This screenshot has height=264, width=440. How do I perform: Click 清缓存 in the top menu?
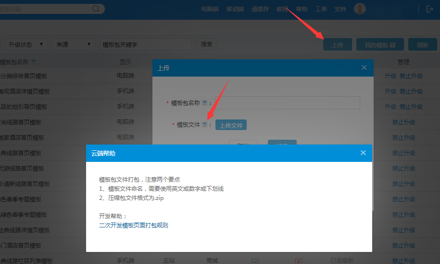(260, 9)
